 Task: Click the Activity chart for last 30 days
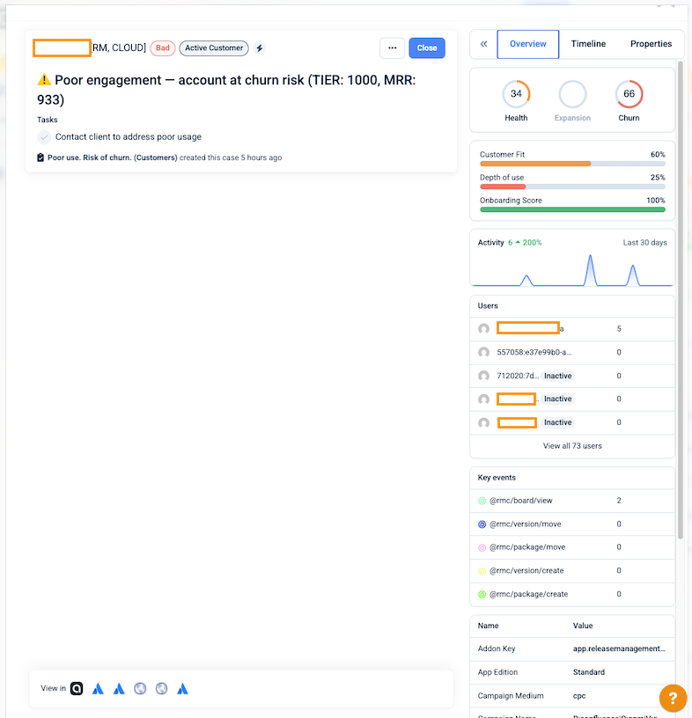coord(572,269)
